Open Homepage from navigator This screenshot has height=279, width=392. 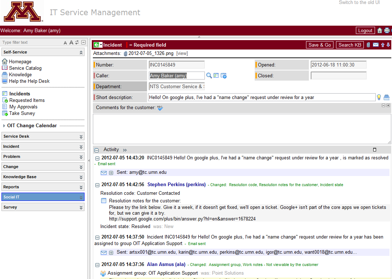click(20, 61)
